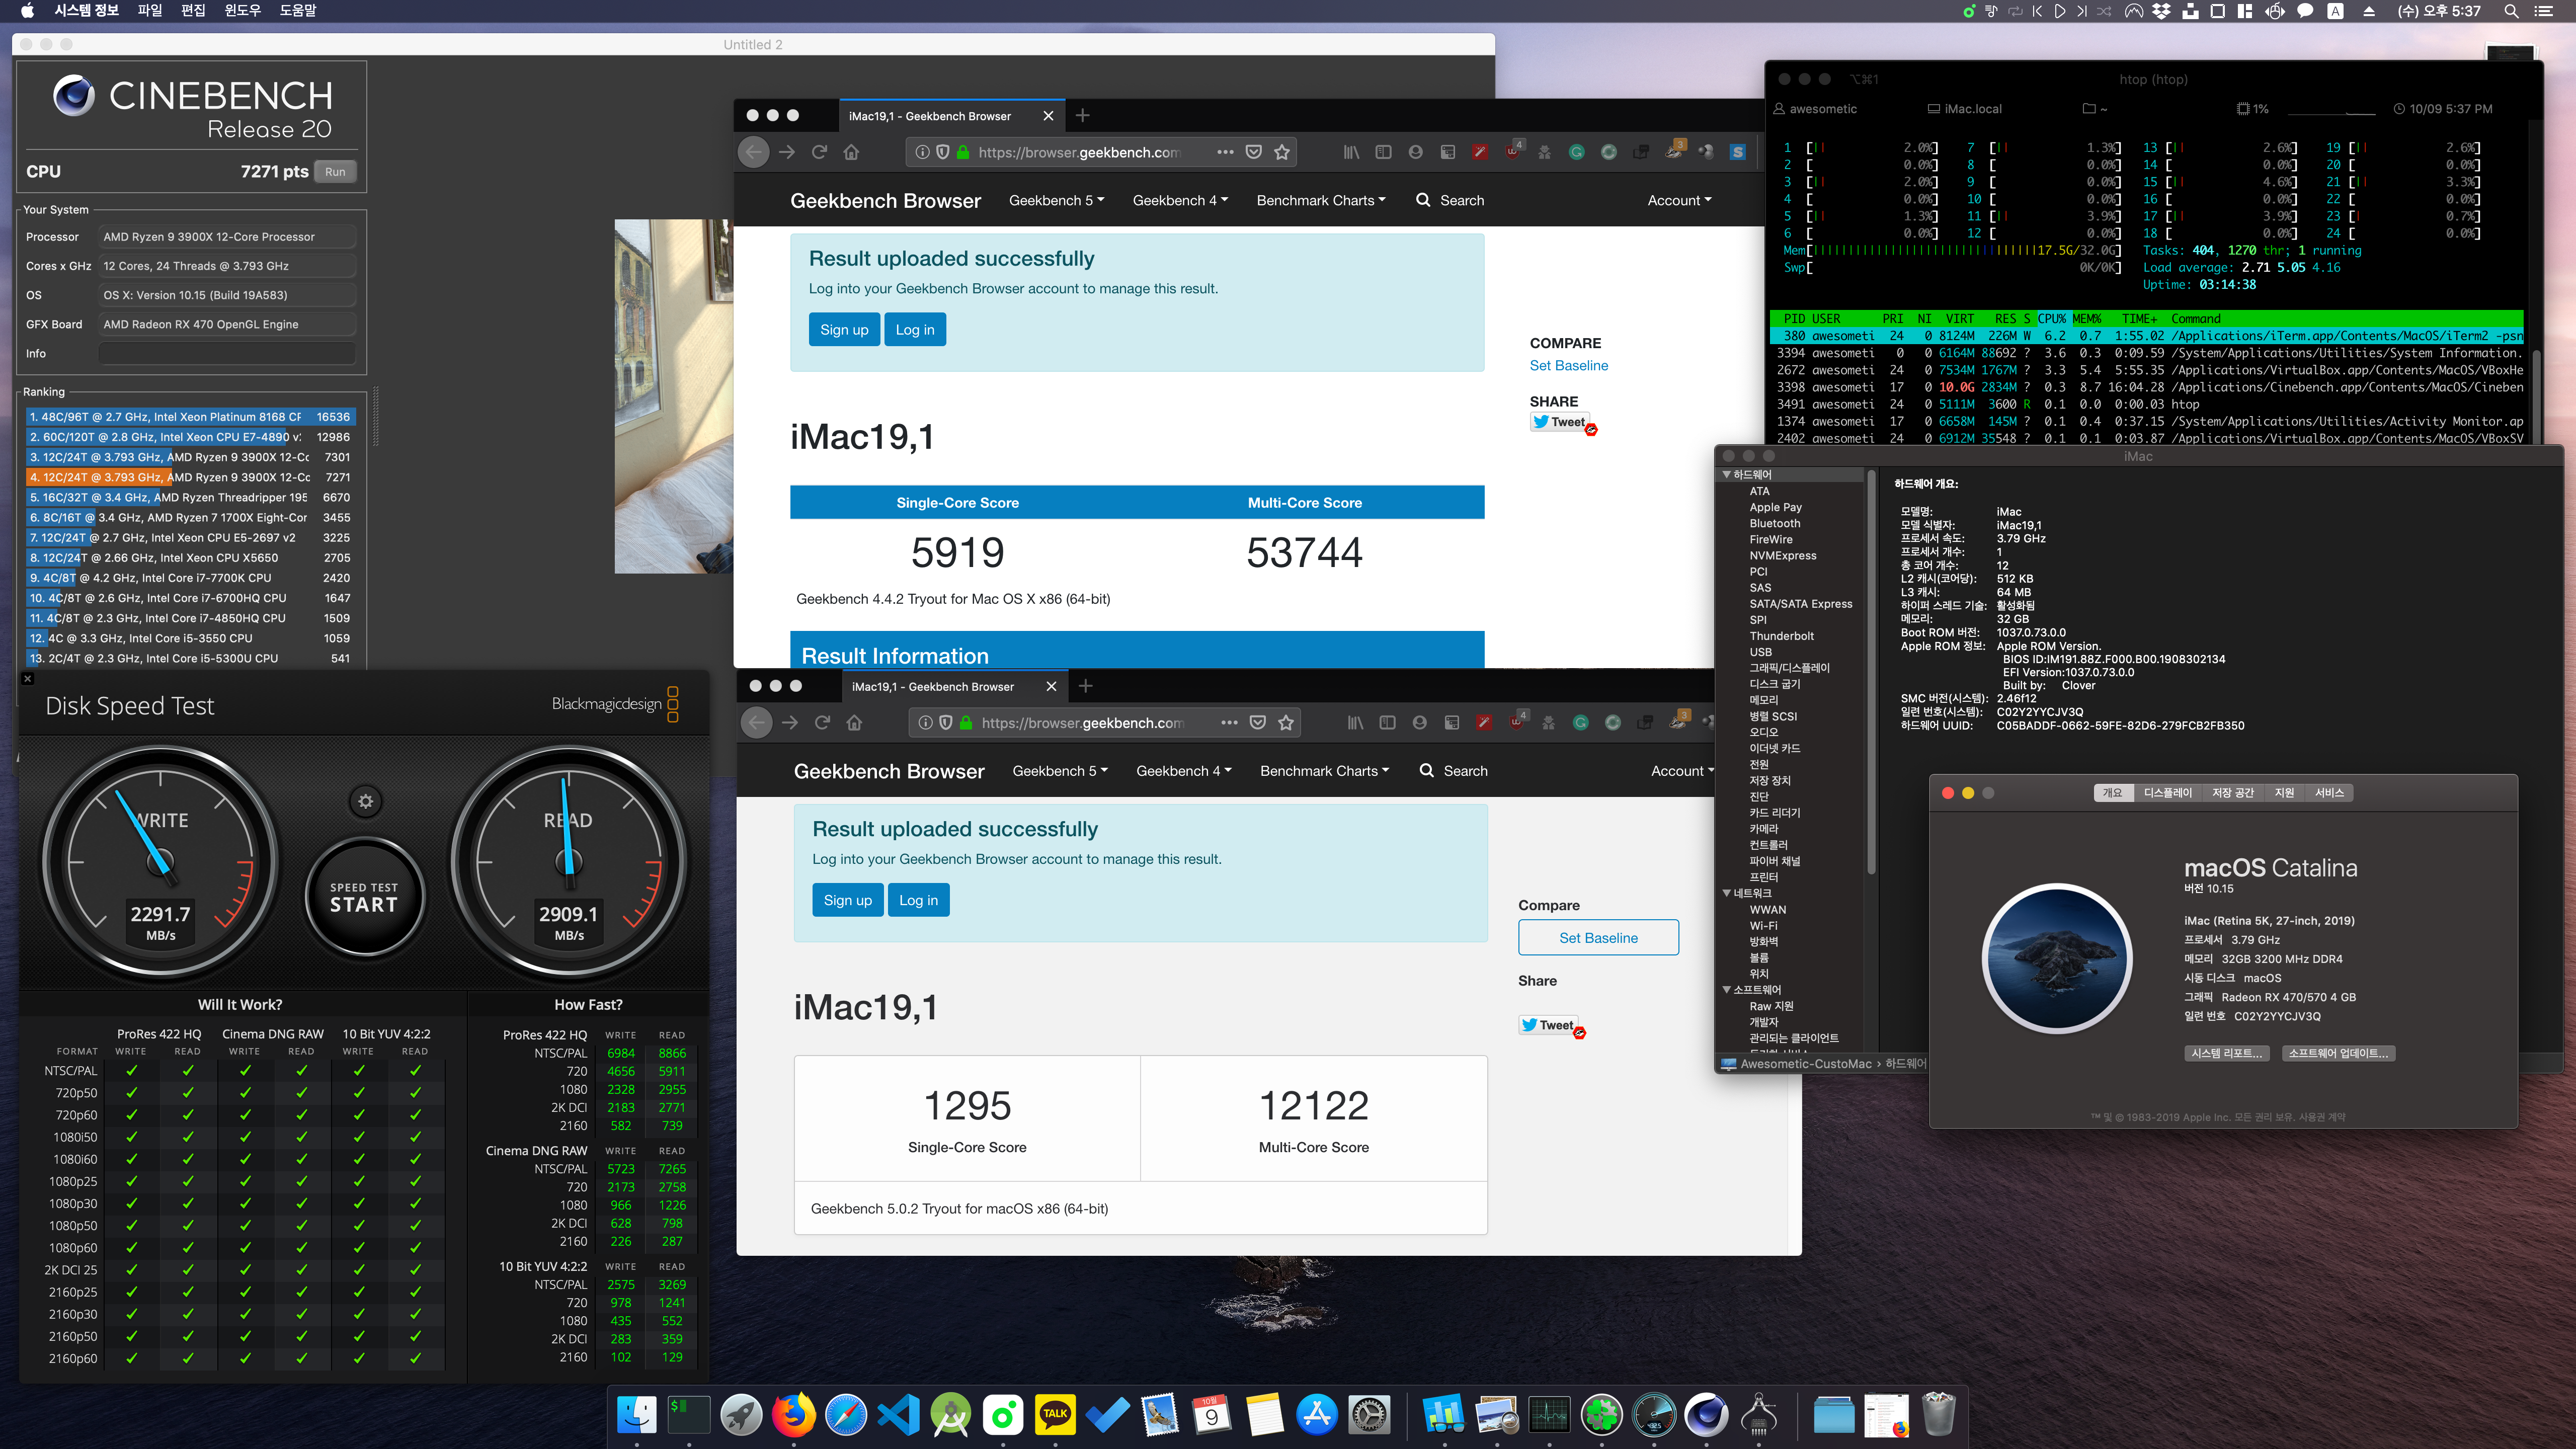Collapse the 네트워크 tree section
This screenshot has height=1449, width=2576.
(x=1727, y=893)
